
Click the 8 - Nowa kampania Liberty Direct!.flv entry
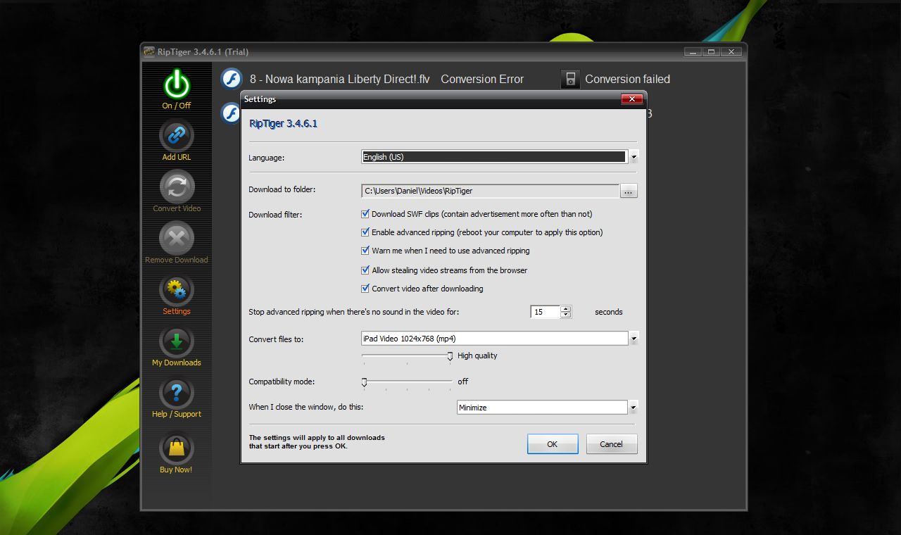tap(339, 79)
